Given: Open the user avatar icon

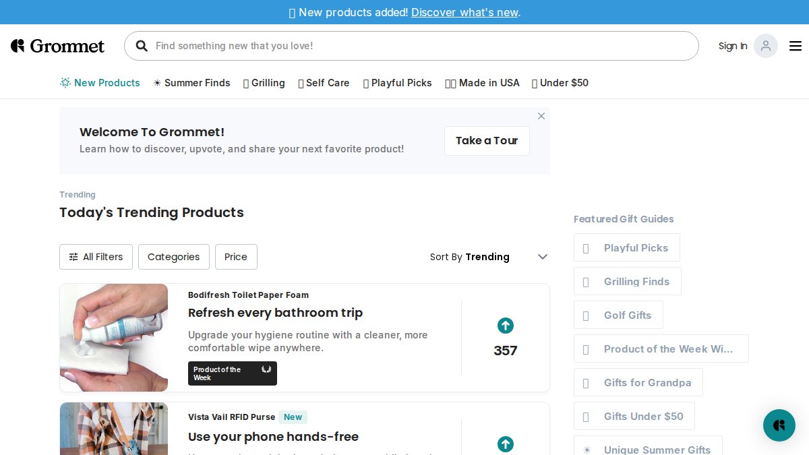Looking at the screenshot, I should (x=766, y=46).
